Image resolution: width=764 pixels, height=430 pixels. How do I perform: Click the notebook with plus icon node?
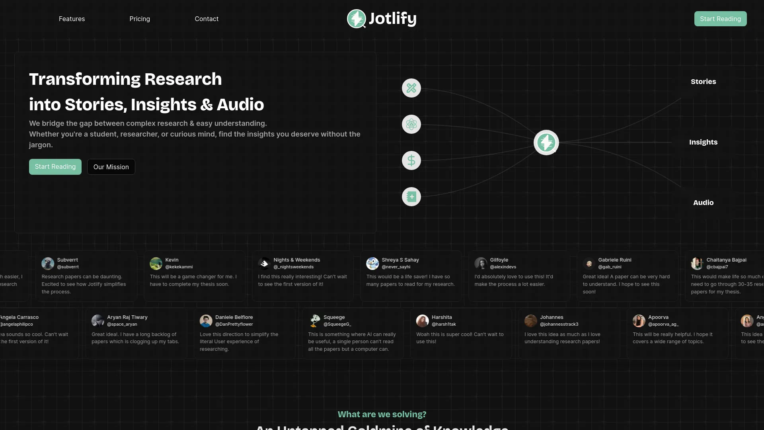tap(411, 197)
